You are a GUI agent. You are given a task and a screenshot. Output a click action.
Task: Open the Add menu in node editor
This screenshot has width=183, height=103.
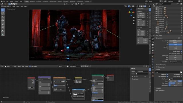pos(23,66)
